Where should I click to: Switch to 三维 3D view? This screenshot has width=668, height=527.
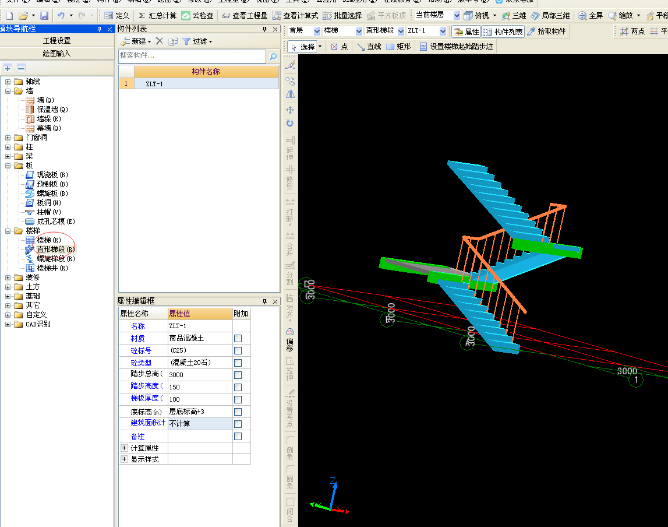(514, 16)
